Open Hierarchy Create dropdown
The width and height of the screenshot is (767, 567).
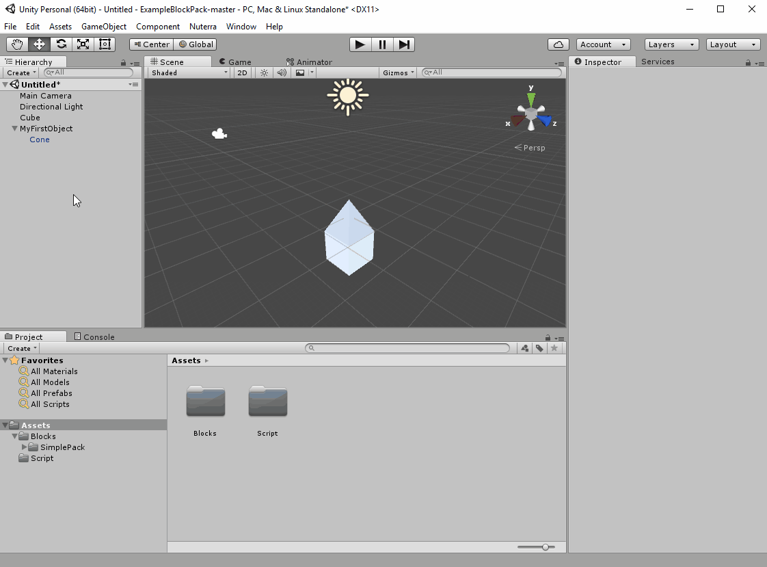(x=21, y=72)
